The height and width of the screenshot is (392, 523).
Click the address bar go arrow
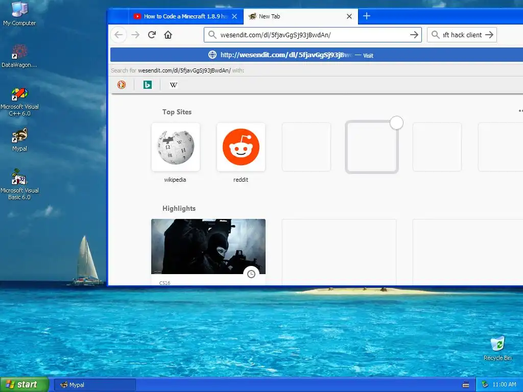pos(414,35)
